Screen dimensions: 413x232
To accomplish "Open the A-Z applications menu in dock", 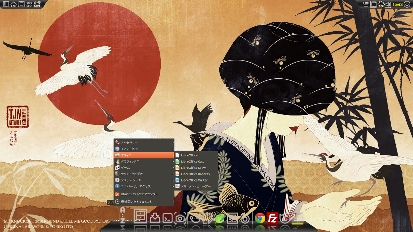I will 123,215.
